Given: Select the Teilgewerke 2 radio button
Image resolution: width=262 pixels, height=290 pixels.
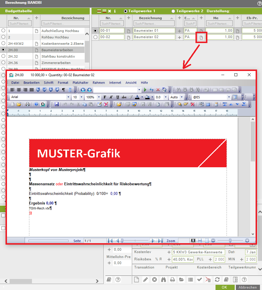Looking at the screenshot, I should [173, 11].
